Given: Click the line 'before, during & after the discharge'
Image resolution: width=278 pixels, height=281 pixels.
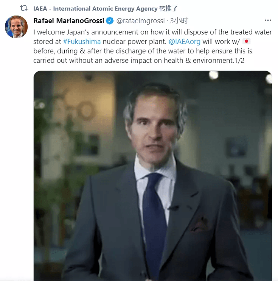Looking at the screenshot, I should [x=143, y=51].
